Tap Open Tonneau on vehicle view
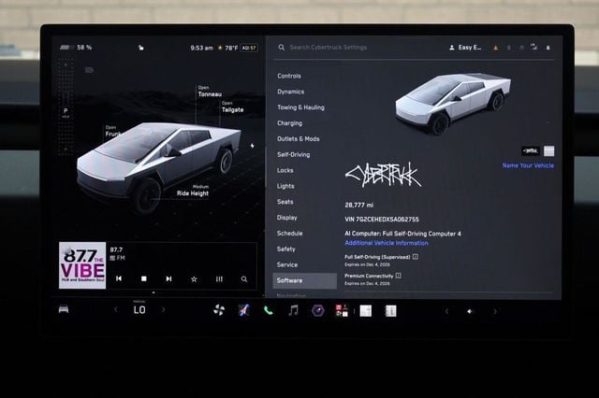 210,92
